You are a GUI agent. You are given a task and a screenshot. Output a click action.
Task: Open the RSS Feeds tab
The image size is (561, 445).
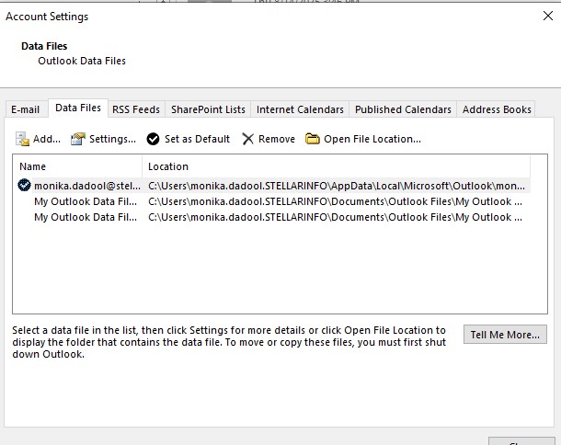(x=136, y=109)
